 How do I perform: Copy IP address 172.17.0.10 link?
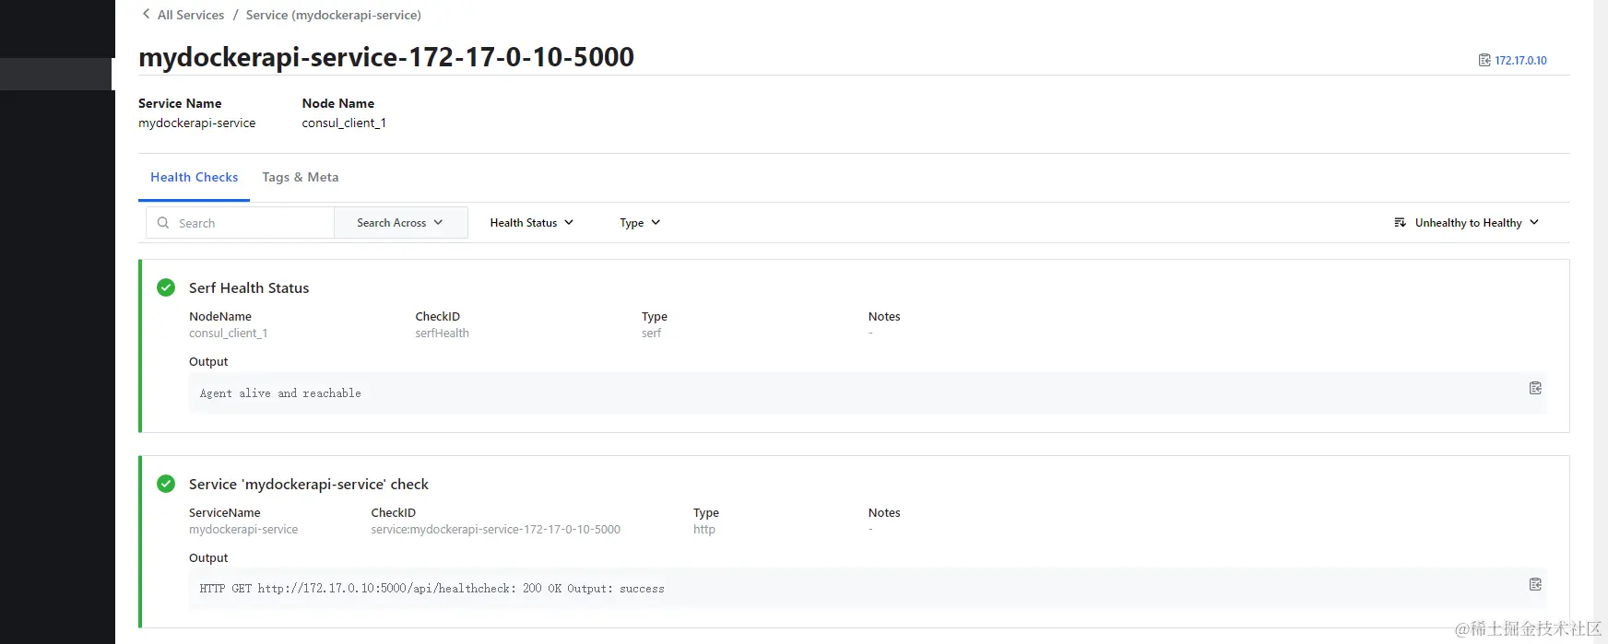click(1520, 61)
